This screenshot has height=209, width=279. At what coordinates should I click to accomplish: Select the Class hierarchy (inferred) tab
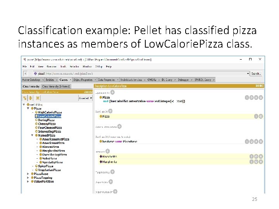(56, 86)
